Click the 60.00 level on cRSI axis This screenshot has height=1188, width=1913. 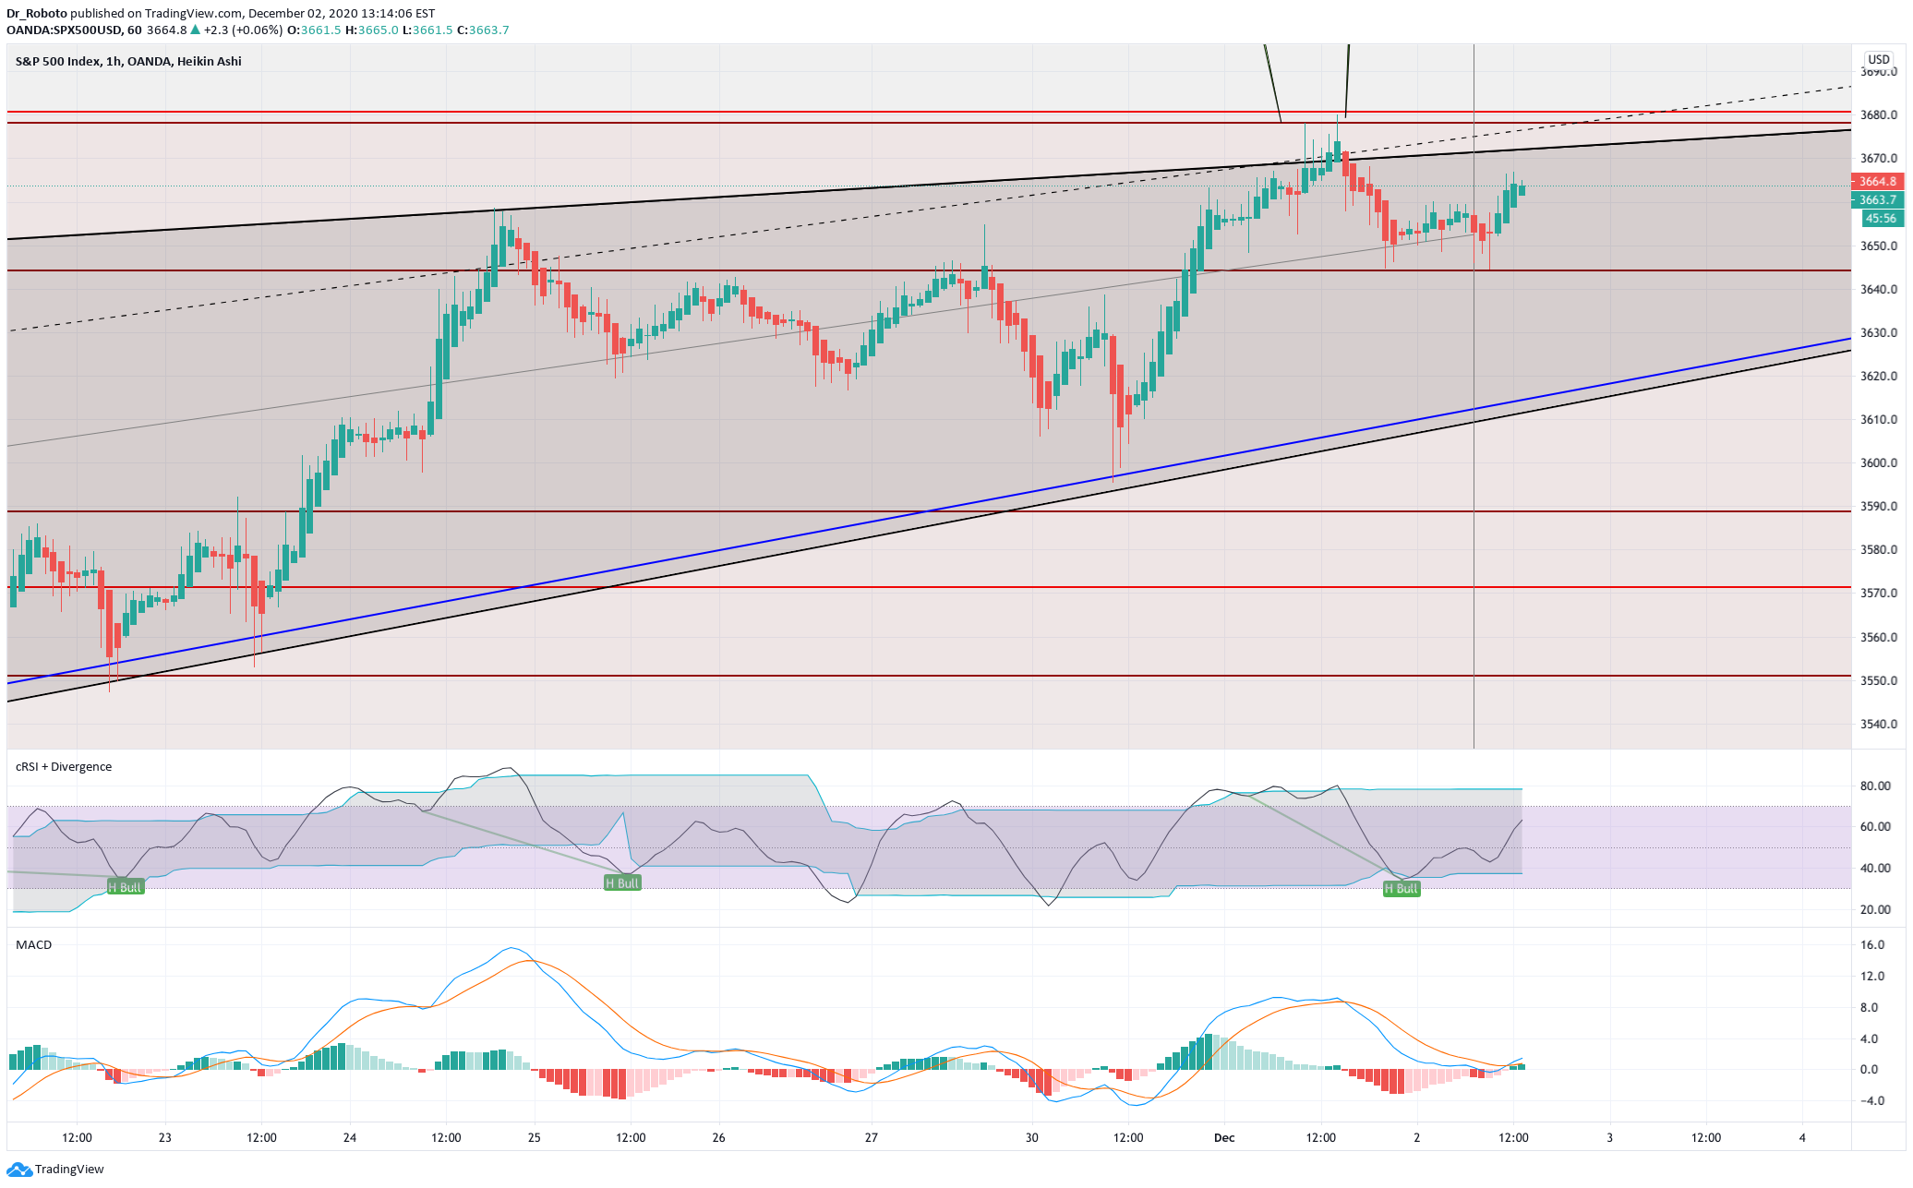pos(1875,827)
